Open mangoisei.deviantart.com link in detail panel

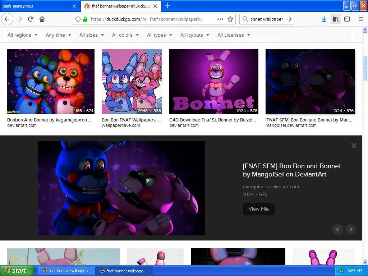[271, 187]
